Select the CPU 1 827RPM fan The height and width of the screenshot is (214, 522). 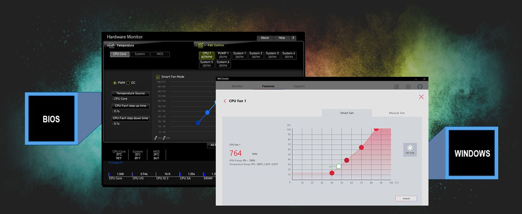tap(207, 55)
